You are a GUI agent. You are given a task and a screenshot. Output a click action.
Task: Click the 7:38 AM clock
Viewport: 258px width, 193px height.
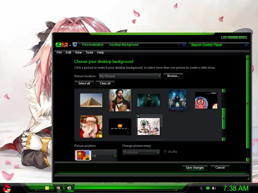point(236,188)
